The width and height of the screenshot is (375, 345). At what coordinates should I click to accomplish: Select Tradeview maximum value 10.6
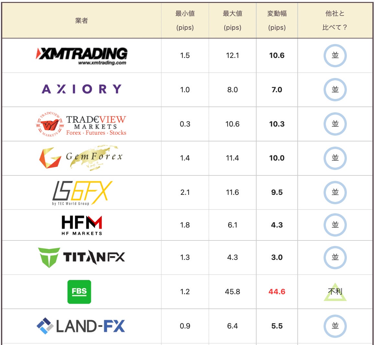point(232,124)
